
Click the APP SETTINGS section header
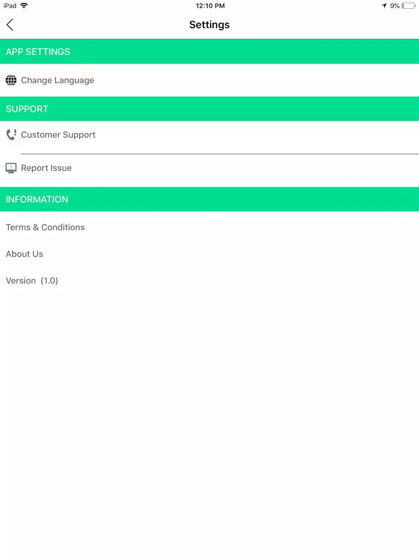pos(38,52)
